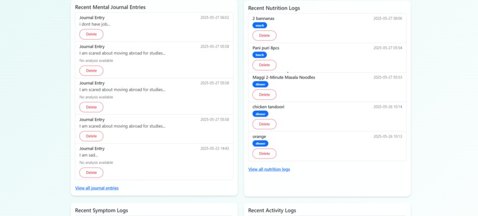Open View all journal entries link
The height and width of the screenshot is (216, 478).
click(x=97, y=188)
